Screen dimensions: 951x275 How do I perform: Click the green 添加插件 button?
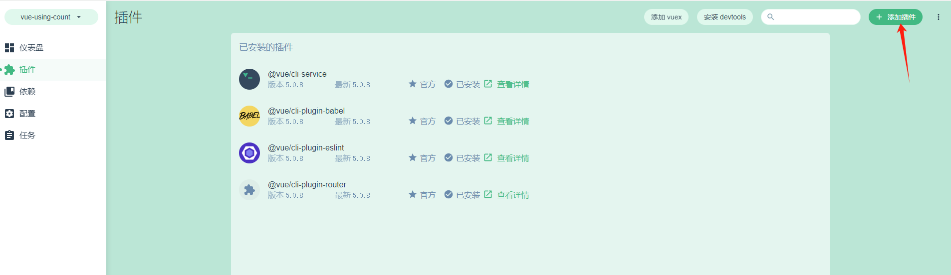895,17
